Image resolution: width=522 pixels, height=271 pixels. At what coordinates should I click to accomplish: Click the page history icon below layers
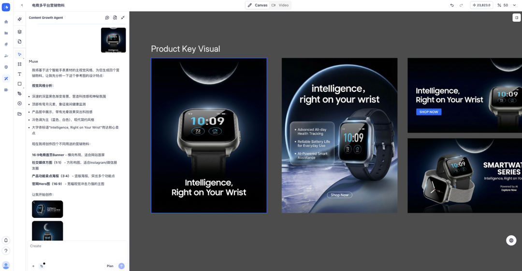click(x=20, y=42)
